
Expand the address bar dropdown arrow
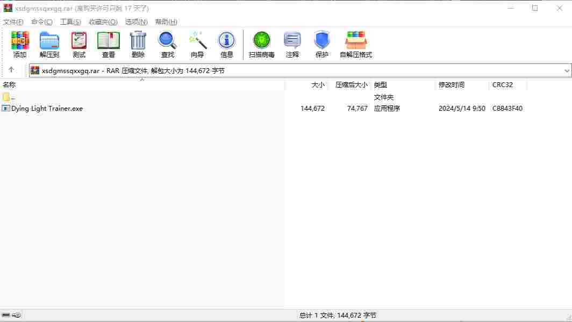[x=567, y=71]
